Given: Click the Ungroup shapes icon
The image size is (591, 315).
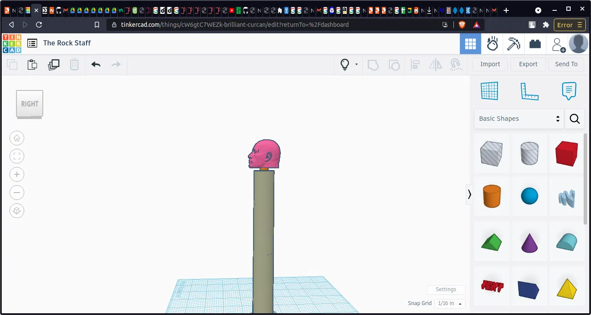Looking at the screenshot, I should point(394,65).
